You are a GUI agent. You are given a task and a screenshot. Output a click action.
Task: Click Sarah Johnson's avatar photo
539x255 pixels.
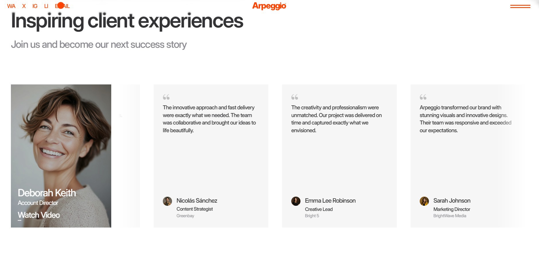click(425, 201)
